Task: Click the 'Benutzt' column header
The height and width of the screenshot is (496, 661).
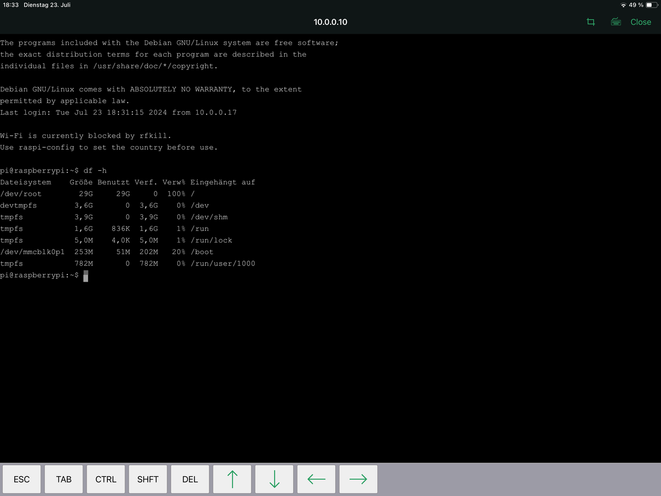Action: point(114,182)
